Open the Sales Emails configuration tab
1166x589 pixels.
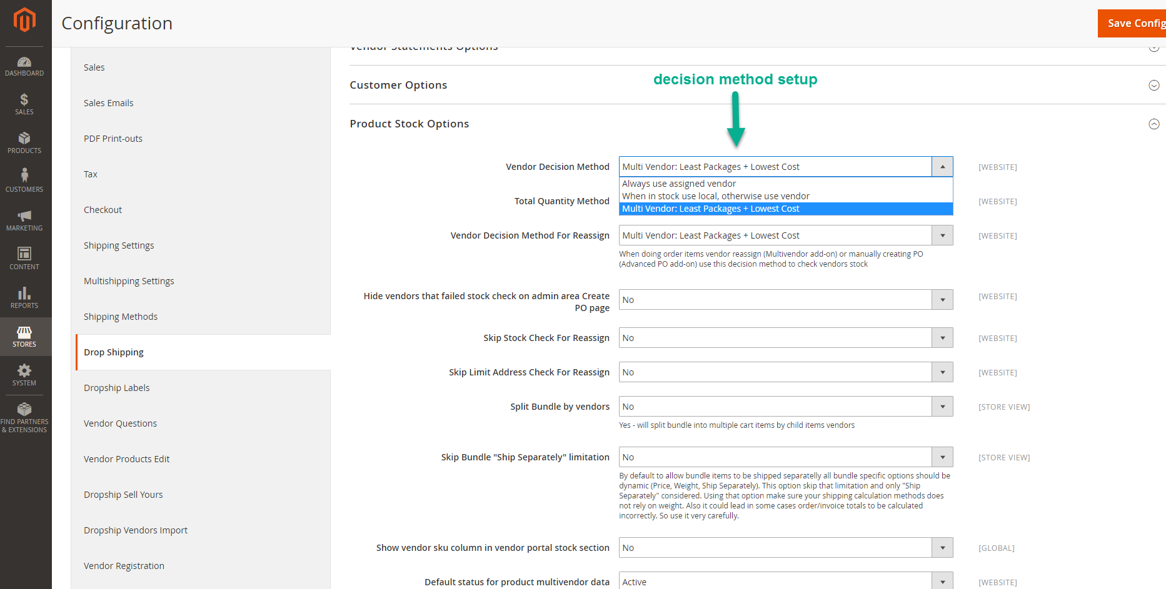[201, 103]
